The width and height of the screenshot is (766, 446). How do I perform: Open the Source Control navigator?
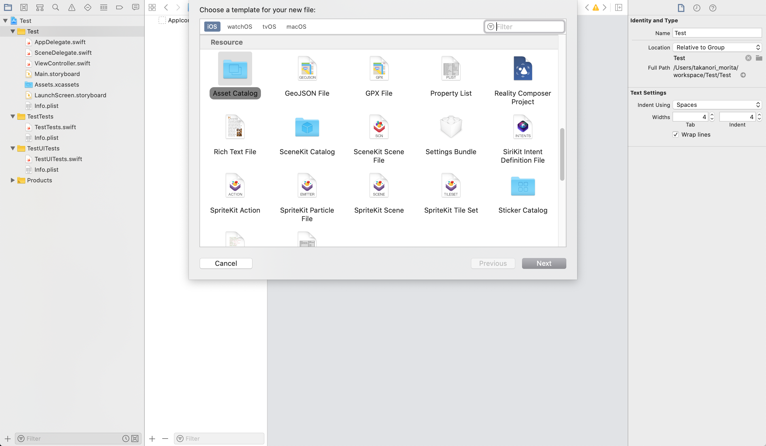tap(24, 7)
